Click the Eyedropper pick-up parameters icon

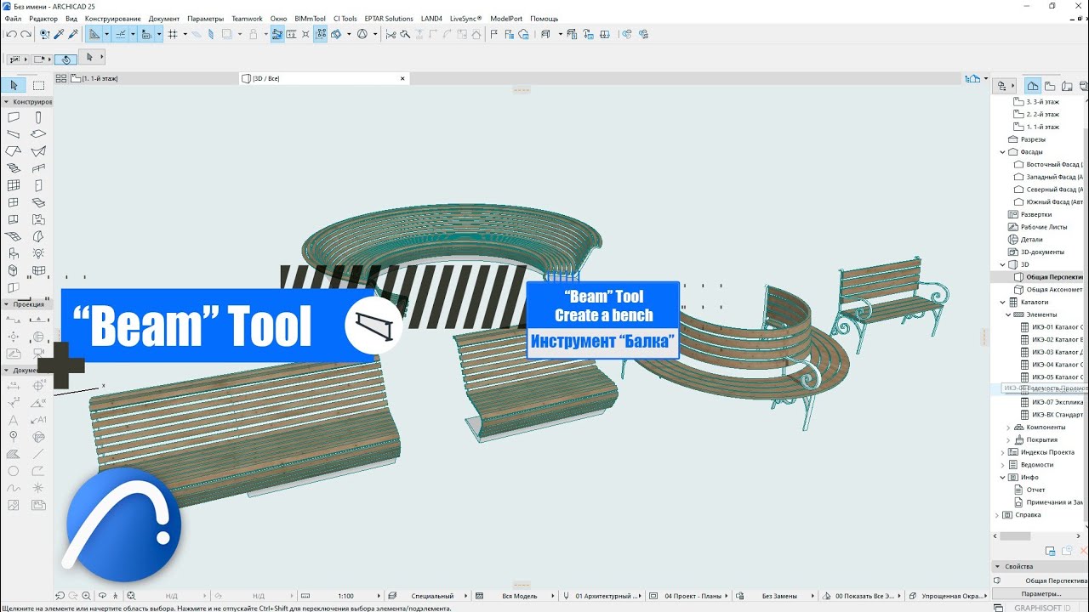(59, 35)
